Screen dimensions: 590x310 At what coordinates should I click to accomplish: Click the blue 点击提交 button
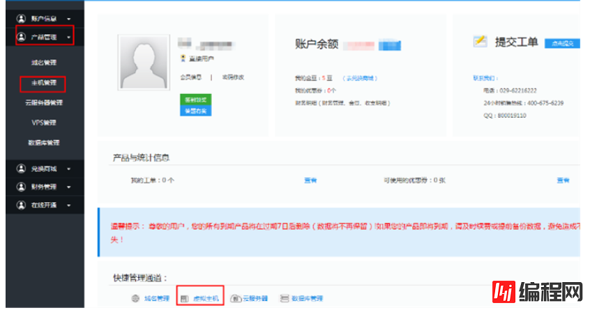tap(562, 43)
